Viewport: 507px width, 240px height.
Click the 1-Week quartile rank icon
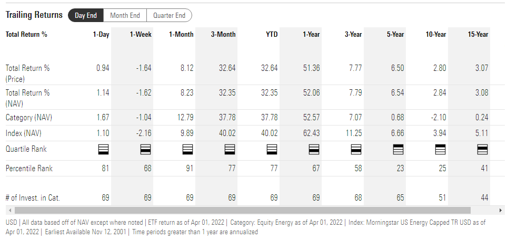pyautogui.click(x=146, y=150)
